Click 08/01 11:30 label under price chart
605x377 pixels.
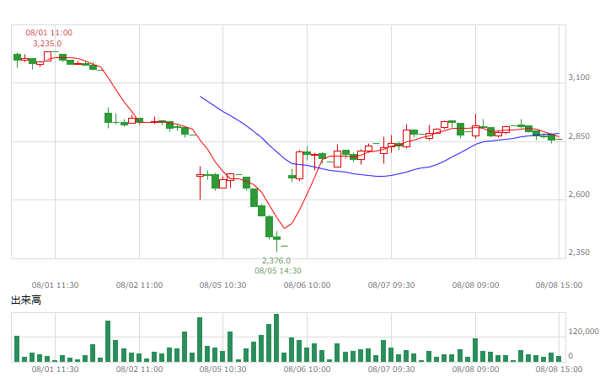[55, 285]
